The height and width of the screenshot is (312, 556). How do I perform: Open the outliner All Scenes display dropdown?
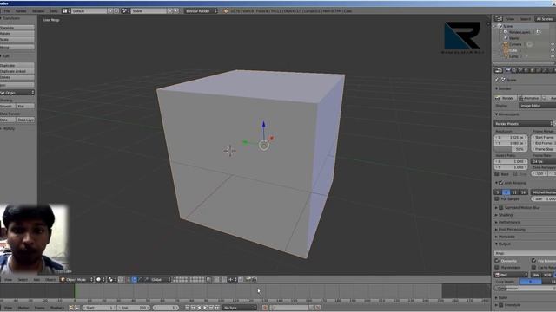click(545, 19)
